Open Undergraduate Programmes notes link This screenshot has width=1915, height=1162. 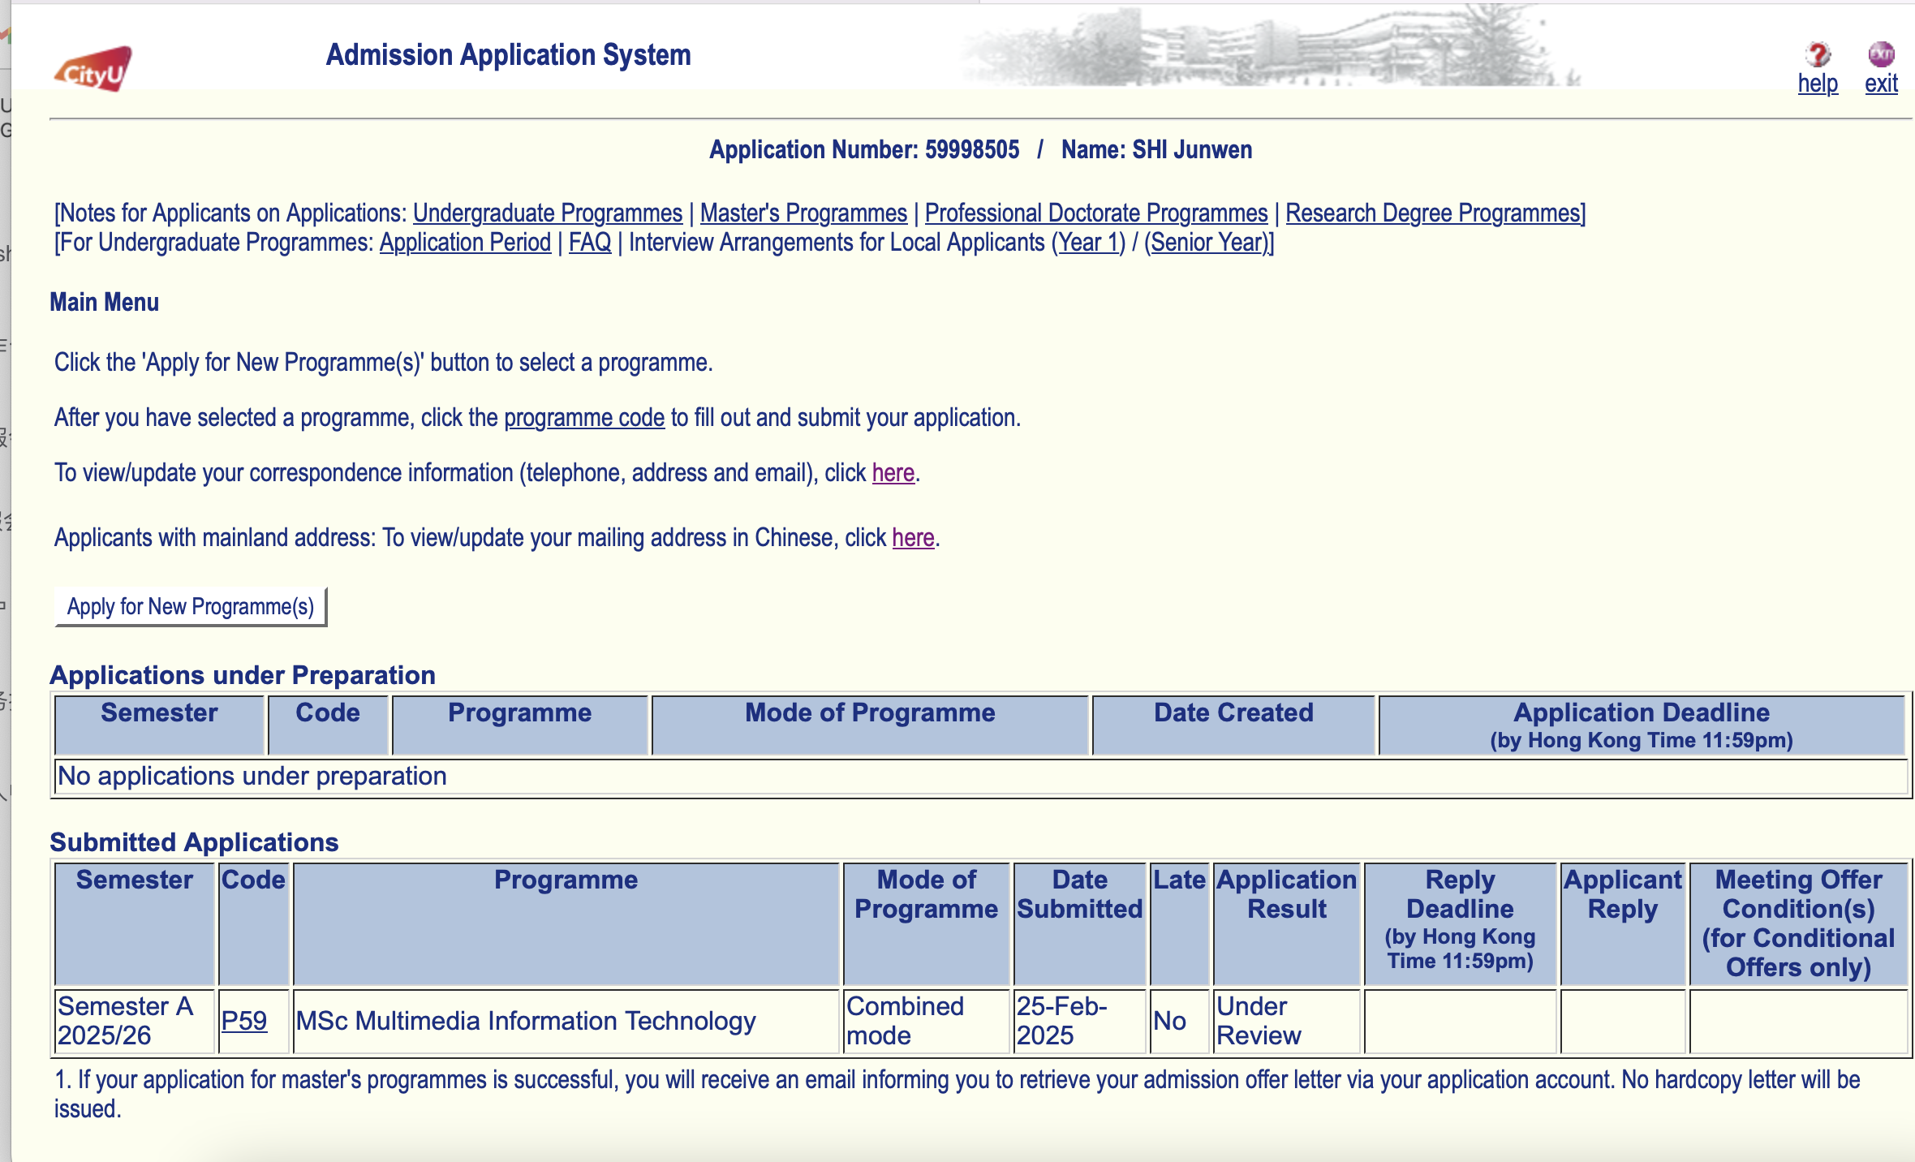point(547,213)
